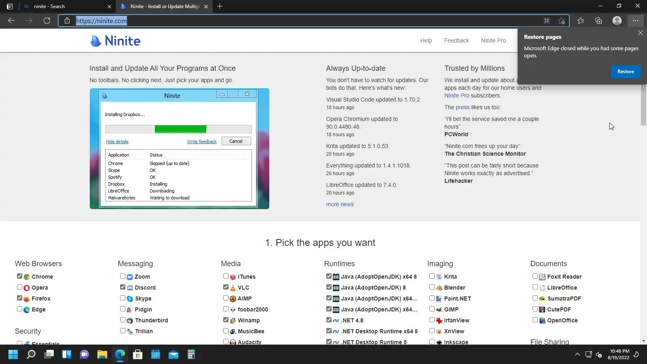Open the Calendar app on taskbar

(156, 355)
